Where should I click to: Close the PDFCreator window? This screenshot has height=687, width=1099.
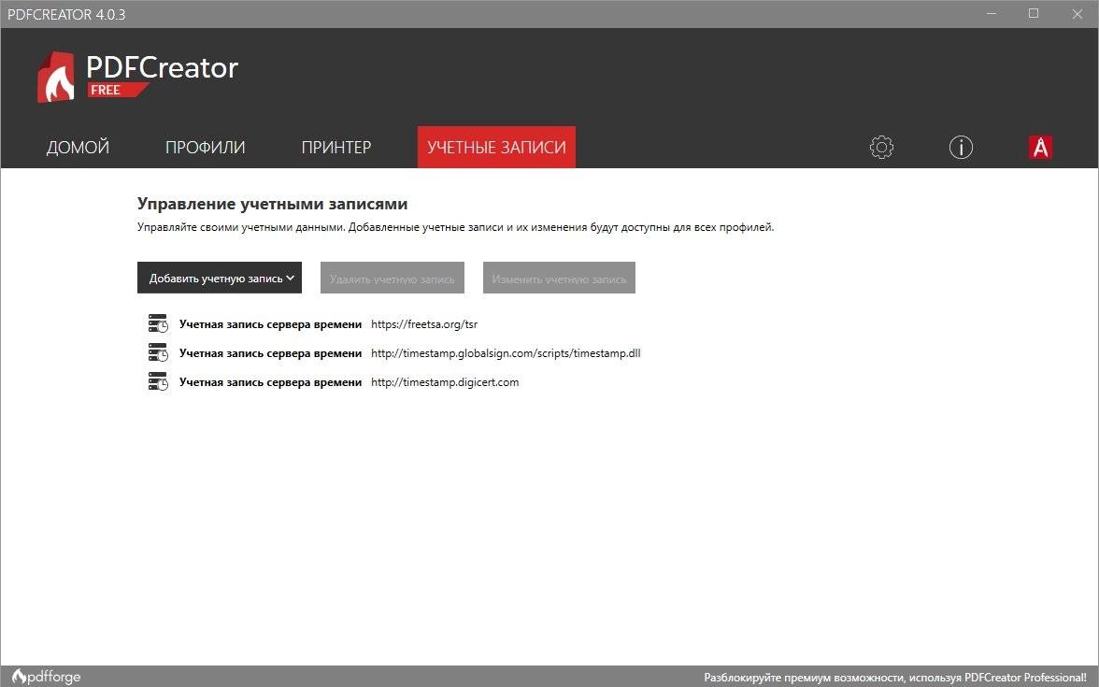click(1078, 14)
